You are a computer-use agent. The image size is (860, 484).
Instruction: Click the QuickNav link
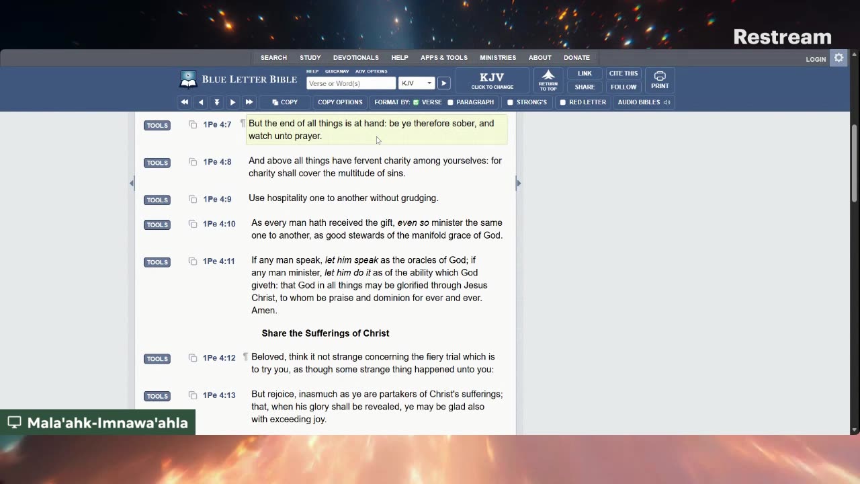pyautogui.click(x=337, y=71)
